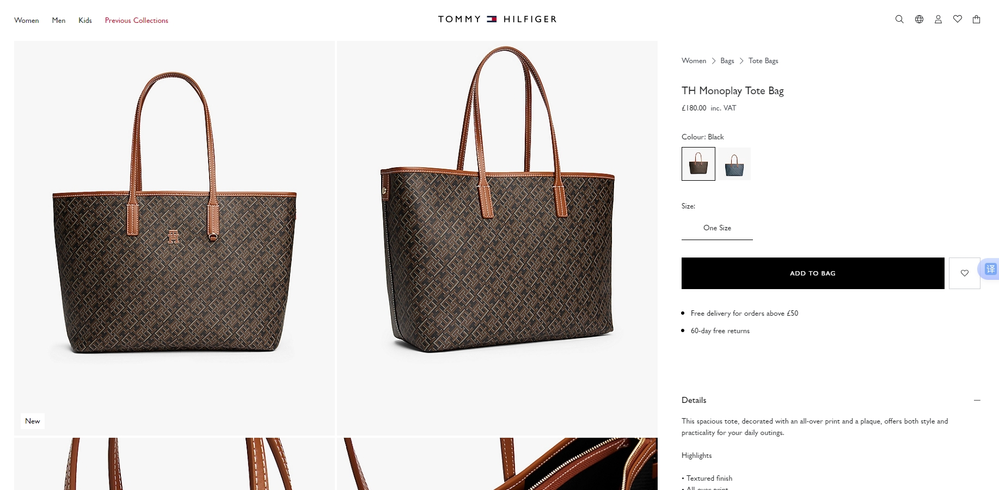Collapse the Details section
Viewport: 999px width, 490px height.
click(977, 400)
